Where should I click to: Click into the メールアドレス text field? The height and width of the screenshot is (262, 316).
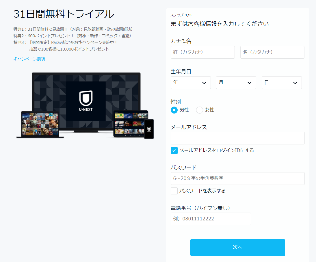(237, 138)
